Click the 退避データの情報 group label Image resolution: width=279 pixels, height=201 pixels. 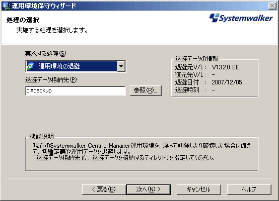click(196, 58)
